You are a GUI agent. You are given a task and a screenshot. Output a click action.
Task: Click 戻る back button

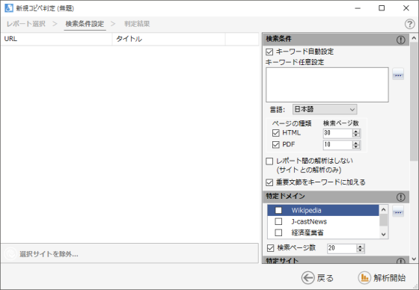(x=318, y=278)
